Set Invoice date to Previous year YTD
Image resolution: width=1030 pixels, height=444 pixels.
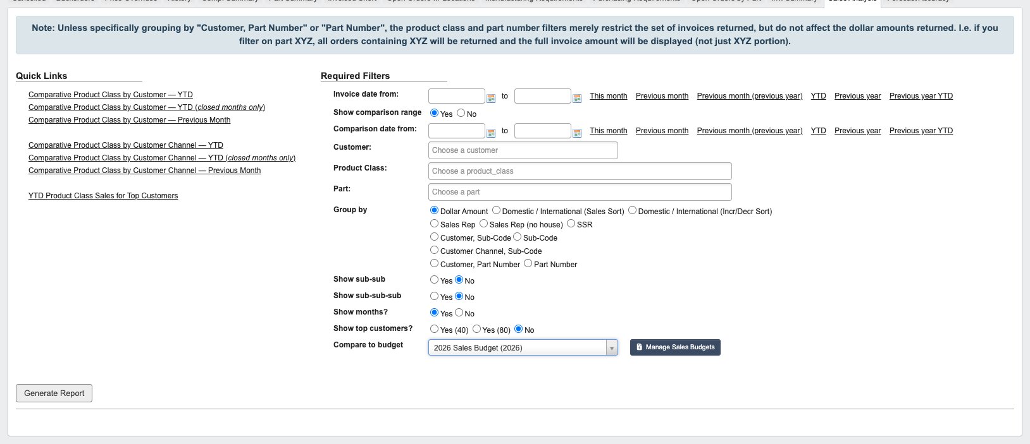coord(921,96)
